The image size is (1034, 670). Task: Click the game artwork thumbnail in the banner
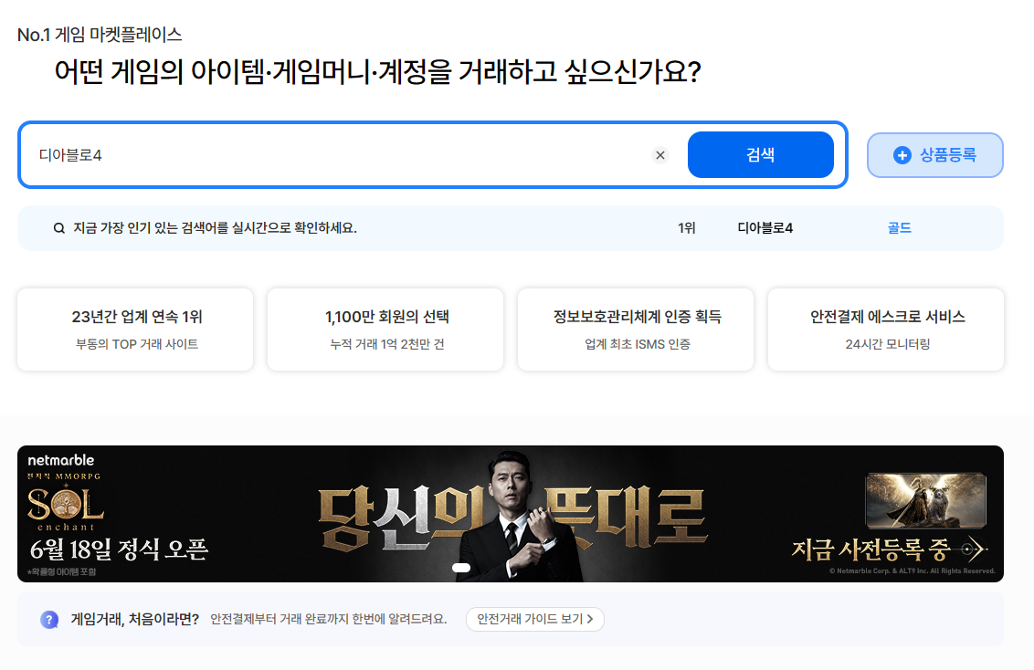pos(926,501)
